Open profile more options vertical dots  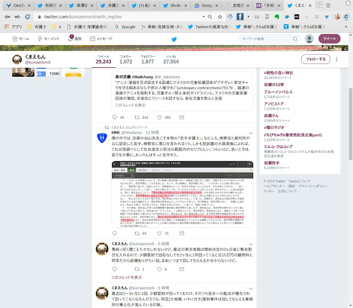(336, 59)
